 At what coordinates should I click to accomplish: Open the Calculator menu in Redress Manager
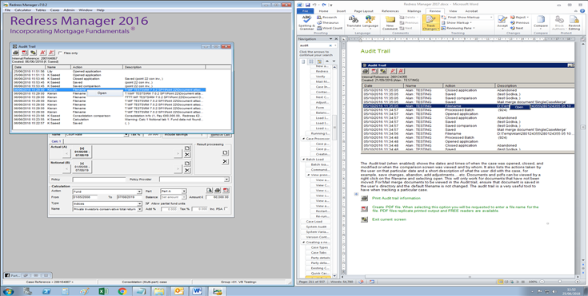pyautogui.click(x=22, y=10)
